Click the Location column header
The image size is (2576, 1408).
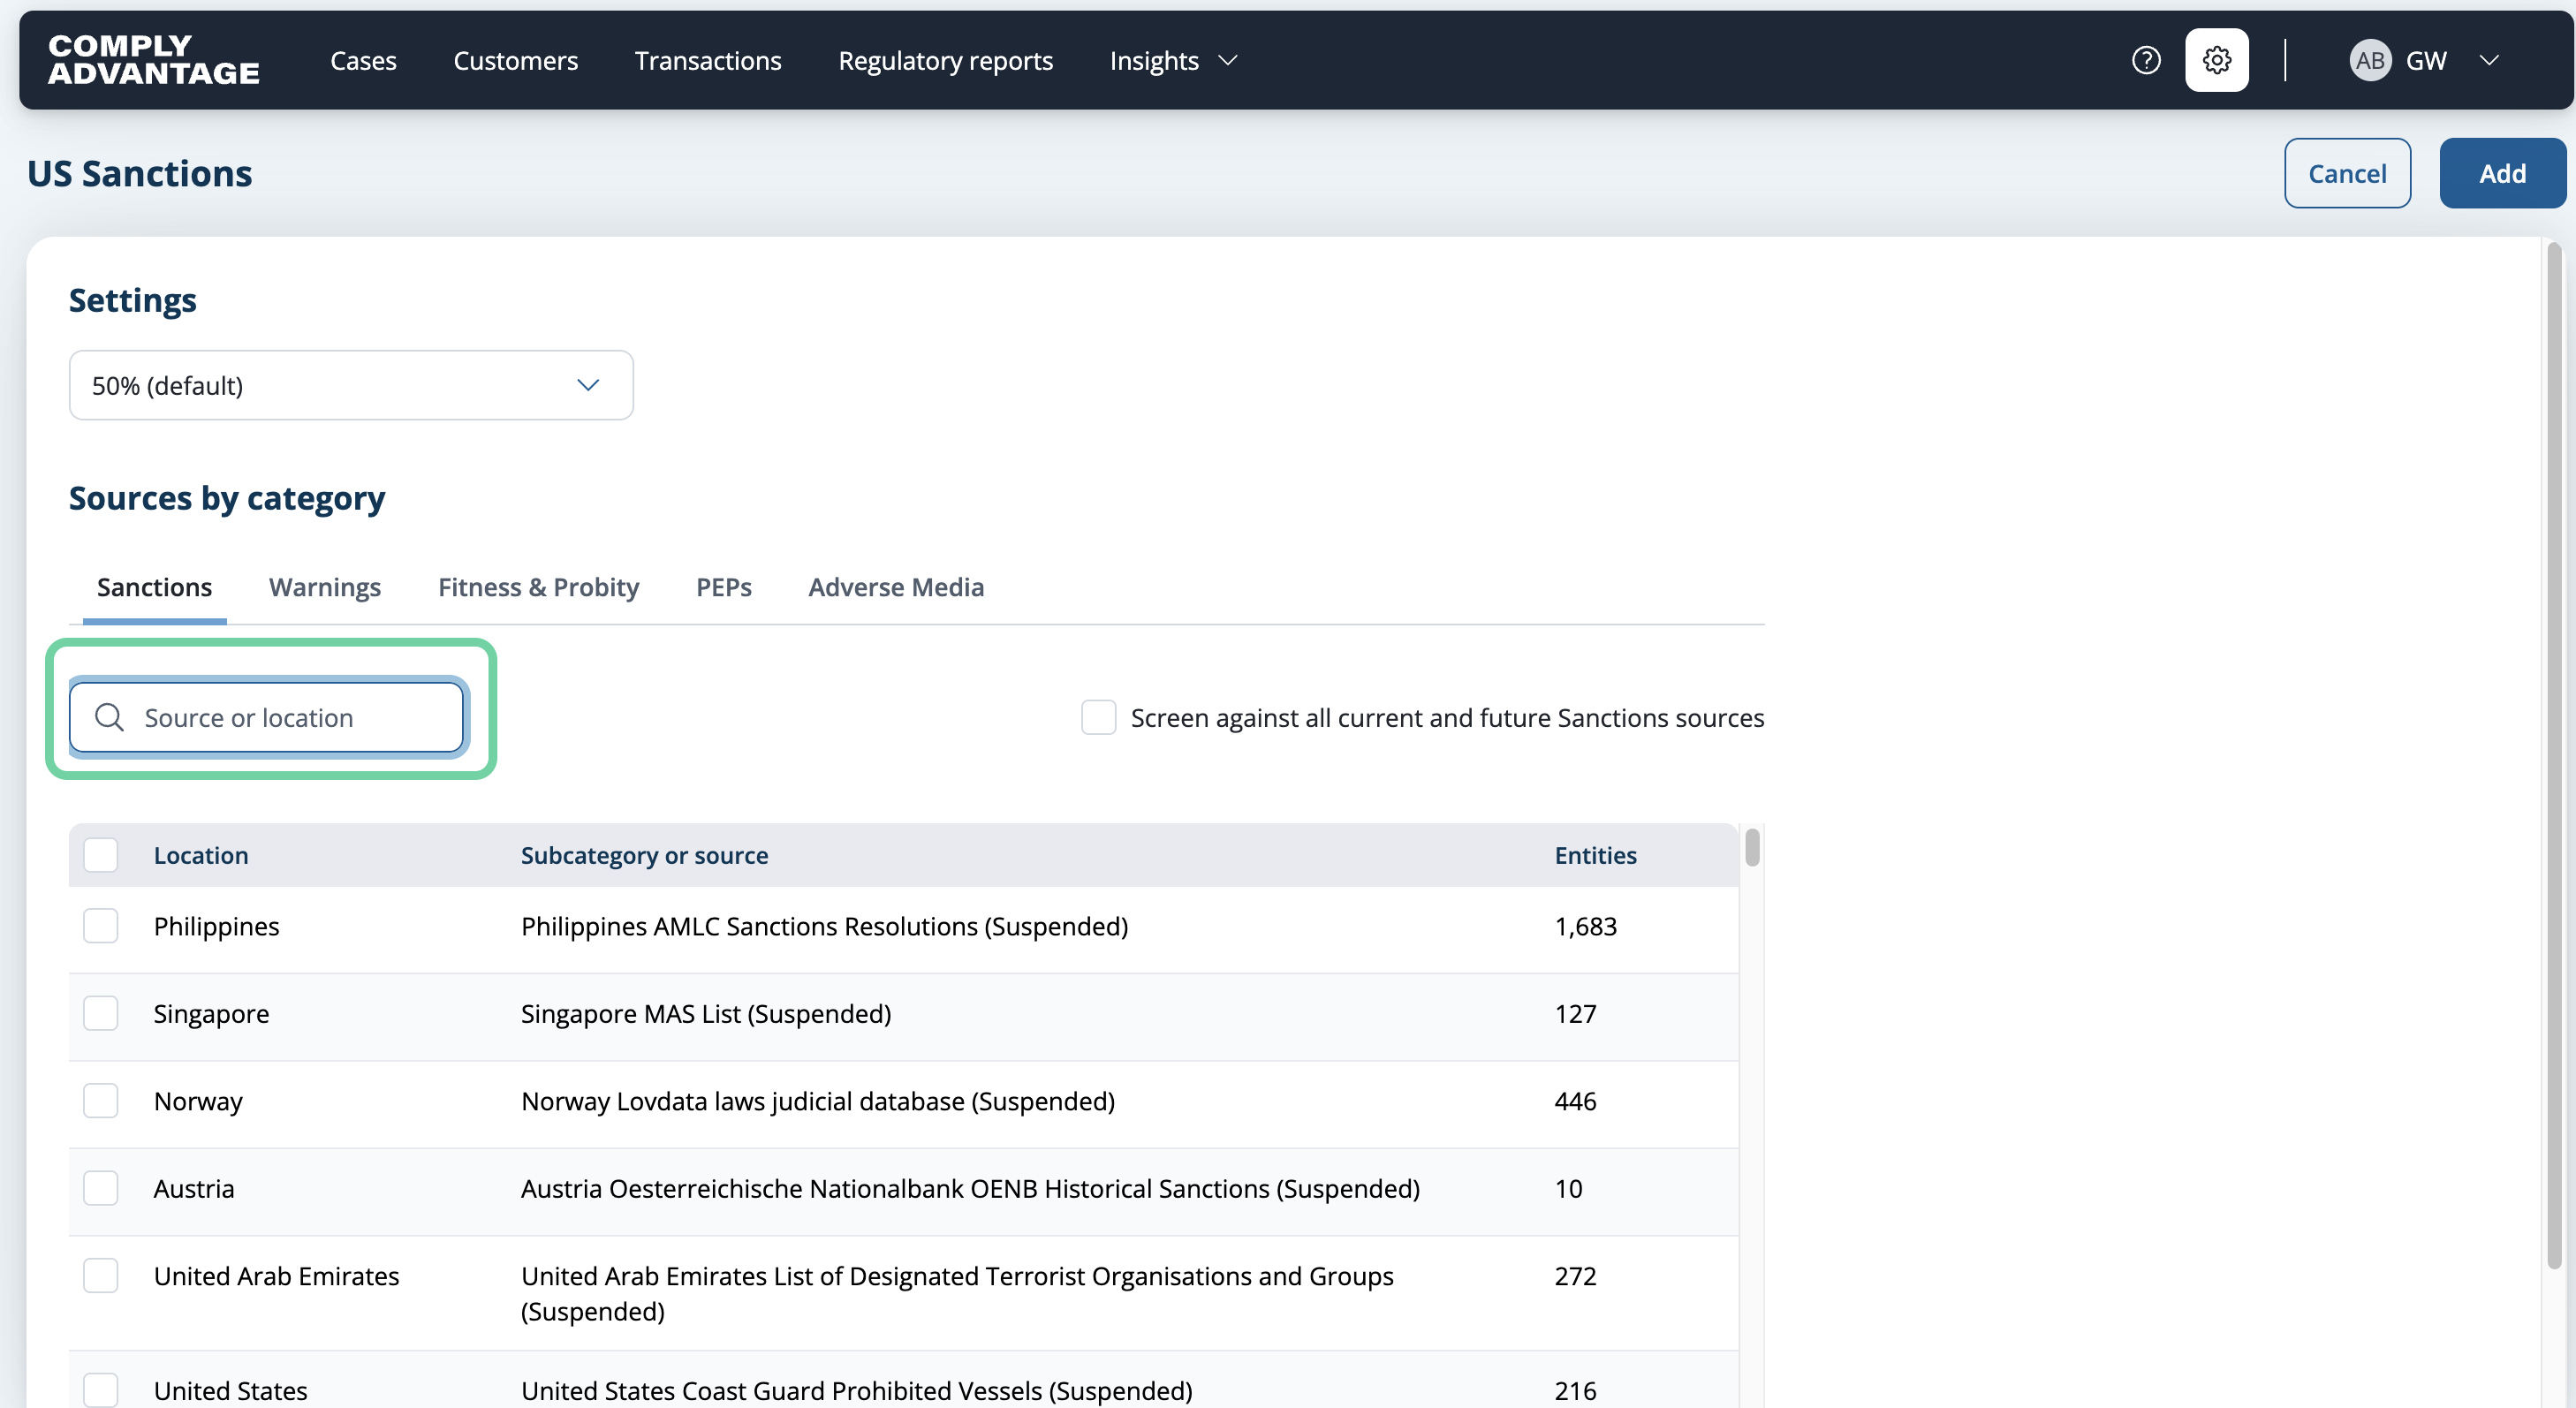(x=201, y=855)
